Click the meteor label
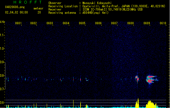Screen dimensions: 170x108 38,8
